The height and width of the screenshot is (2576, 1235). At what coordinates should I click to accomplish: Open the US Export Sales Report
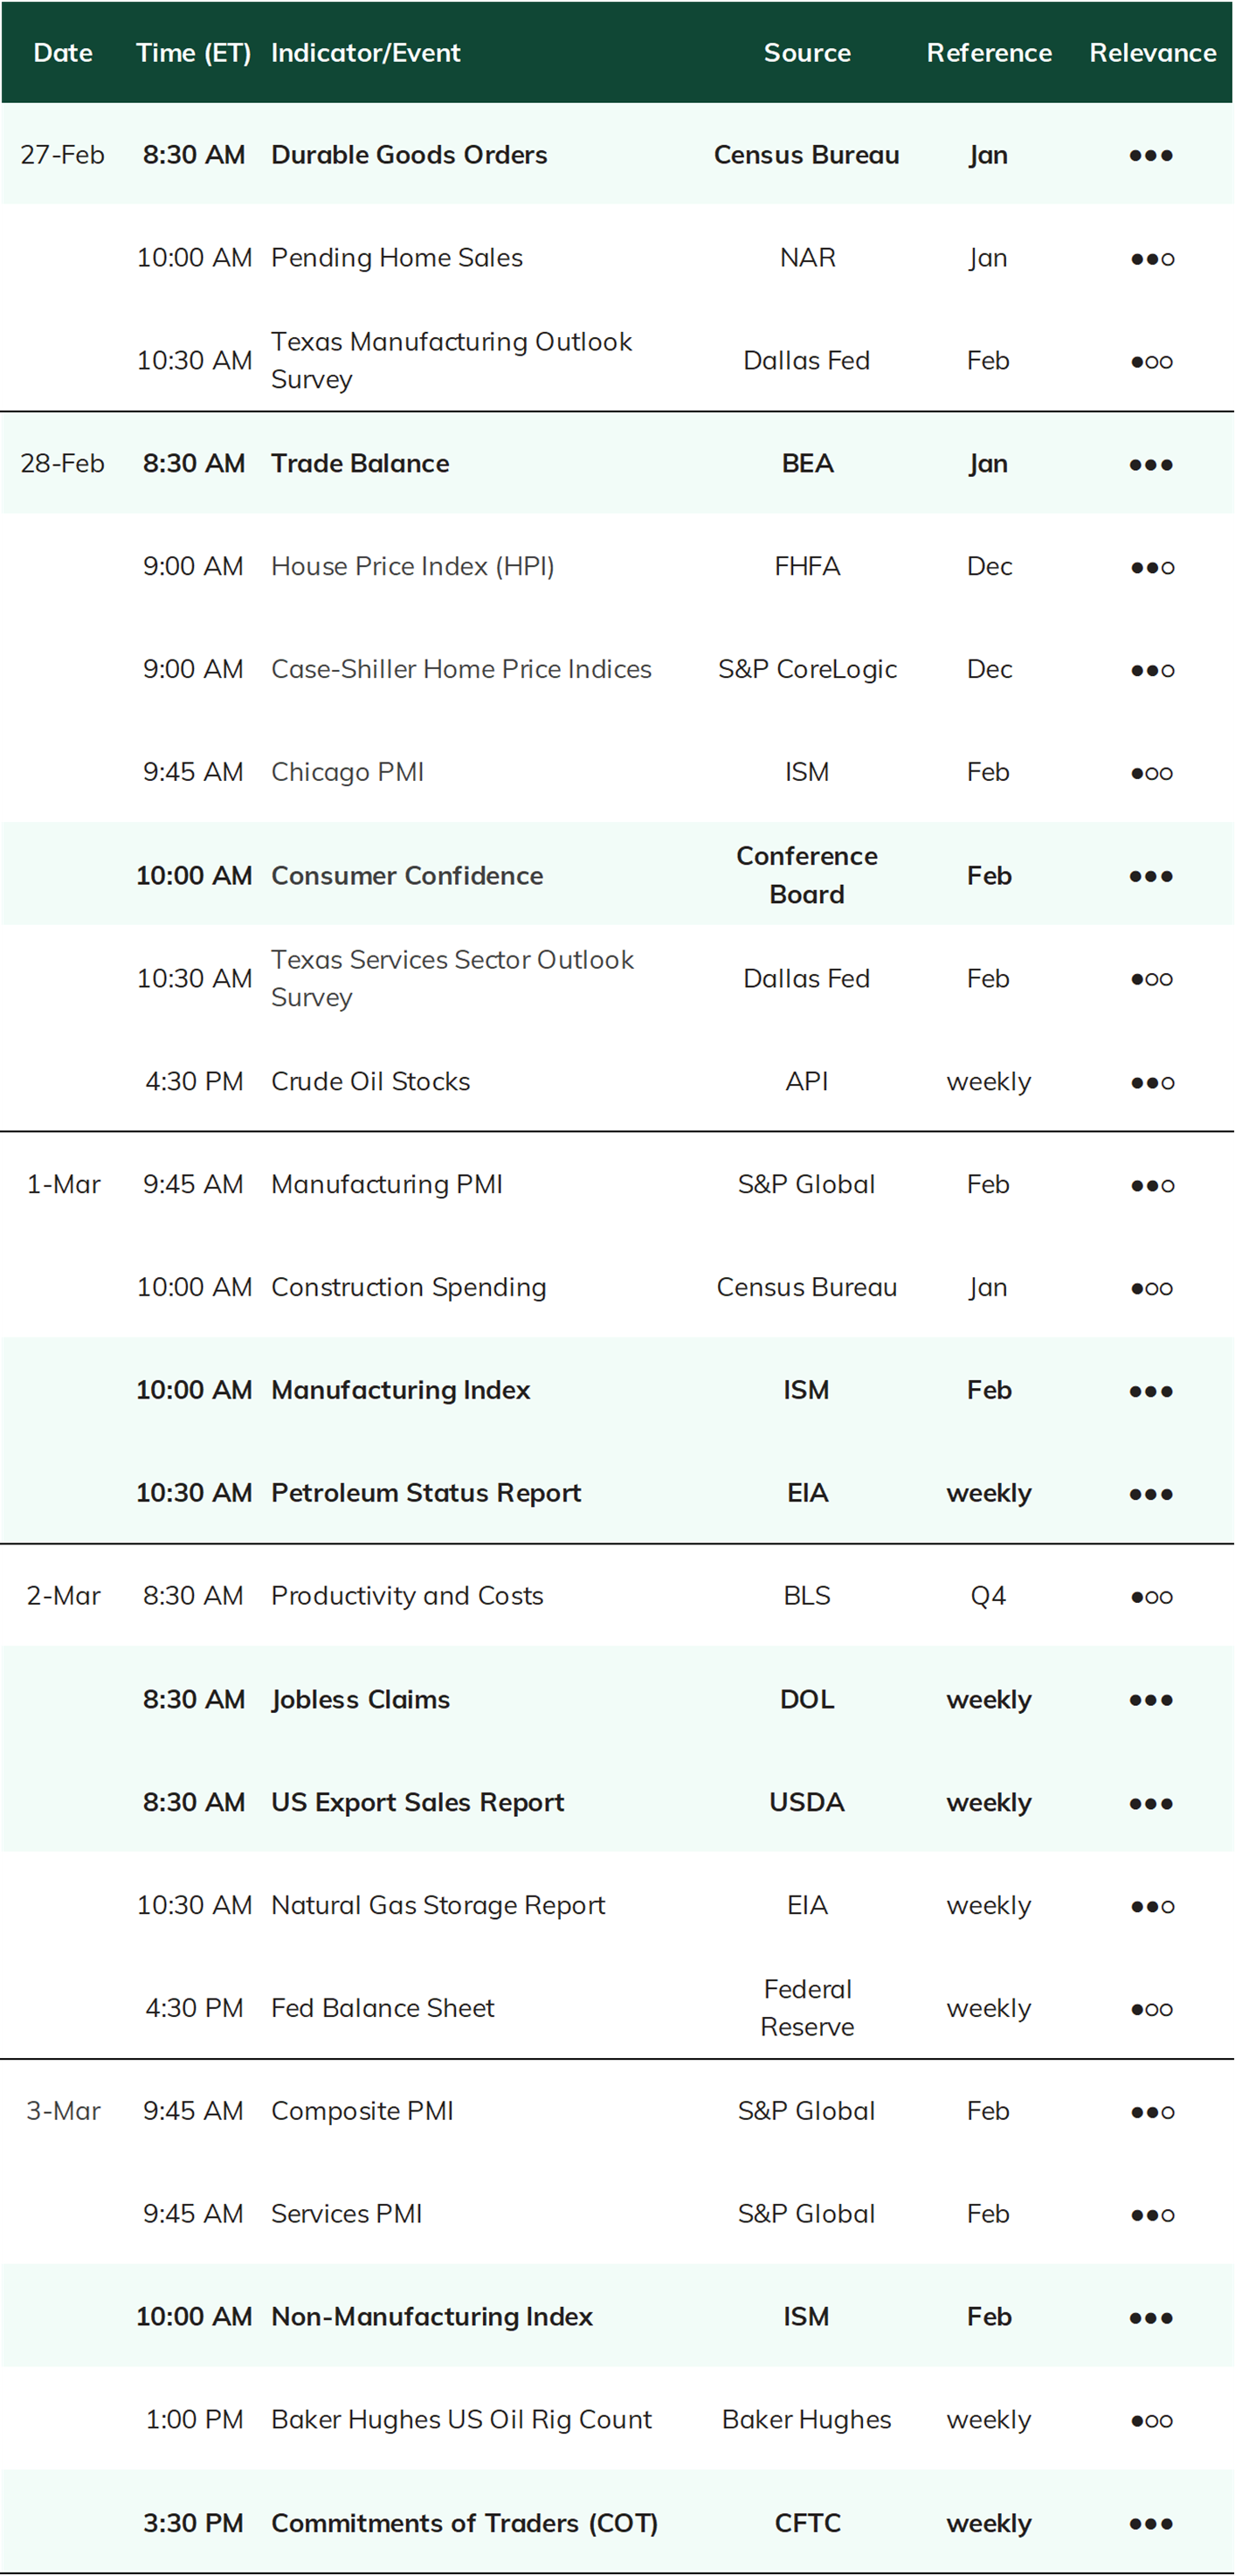418,1802
